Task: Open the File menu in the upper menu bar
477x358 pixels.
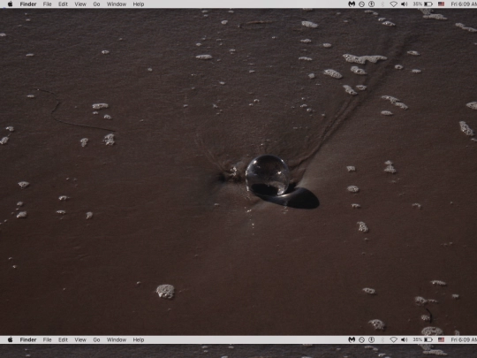Action: click(x=47, y=4)
